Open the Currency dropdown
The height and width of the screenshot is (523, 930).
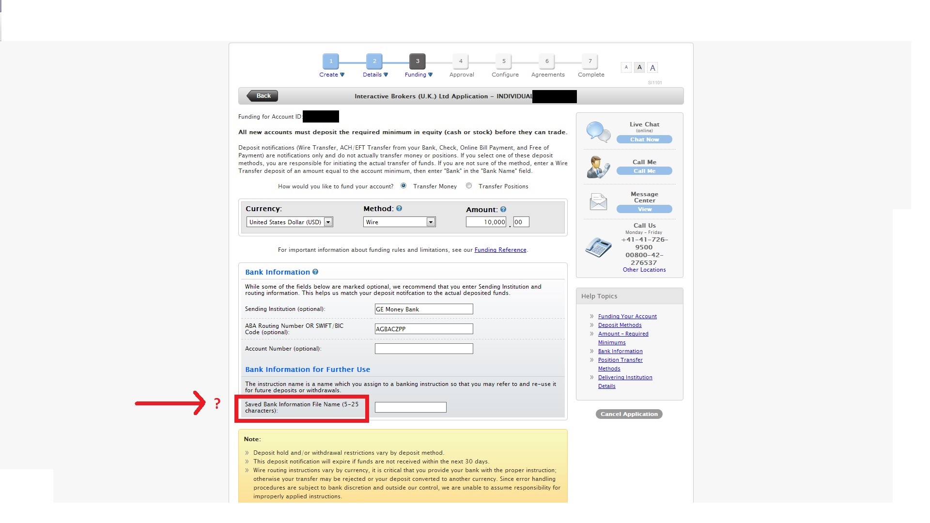tap(290, 222)
